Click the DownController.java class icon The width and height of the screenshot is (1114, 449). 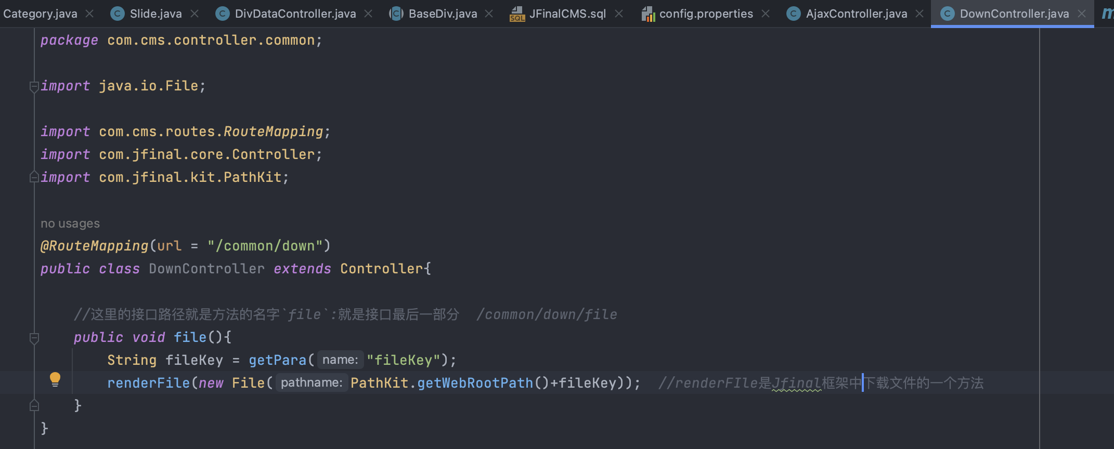click(948, 14)
